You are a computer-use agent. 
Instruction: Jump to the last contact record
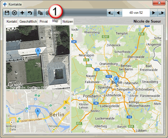click(161, 13)
